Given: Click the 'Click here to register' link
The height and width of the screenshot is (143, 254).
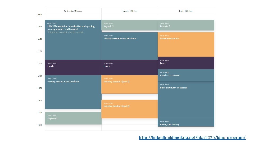Looking at the screenshot, I should point(65,32).
